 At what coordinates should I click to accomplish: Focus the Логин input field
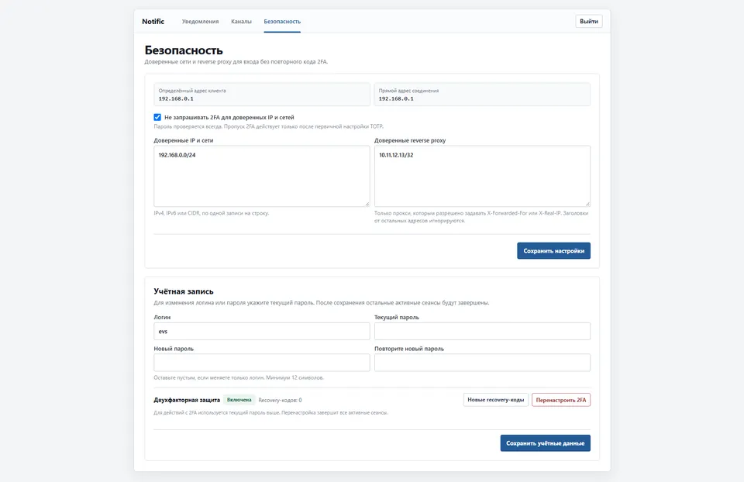(x=261, y=331)
